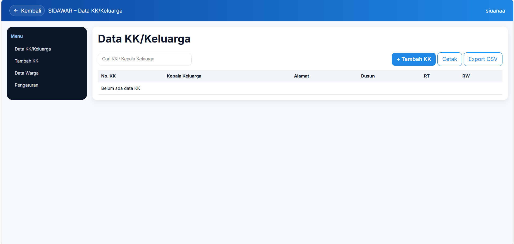Screen dimensions: 514x244
Task: Click the Belum ada data KK empty row
Action: pos(121,88)
